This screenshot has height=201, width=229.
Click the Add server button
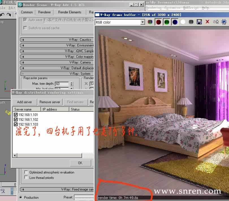(x=24, y=102)
